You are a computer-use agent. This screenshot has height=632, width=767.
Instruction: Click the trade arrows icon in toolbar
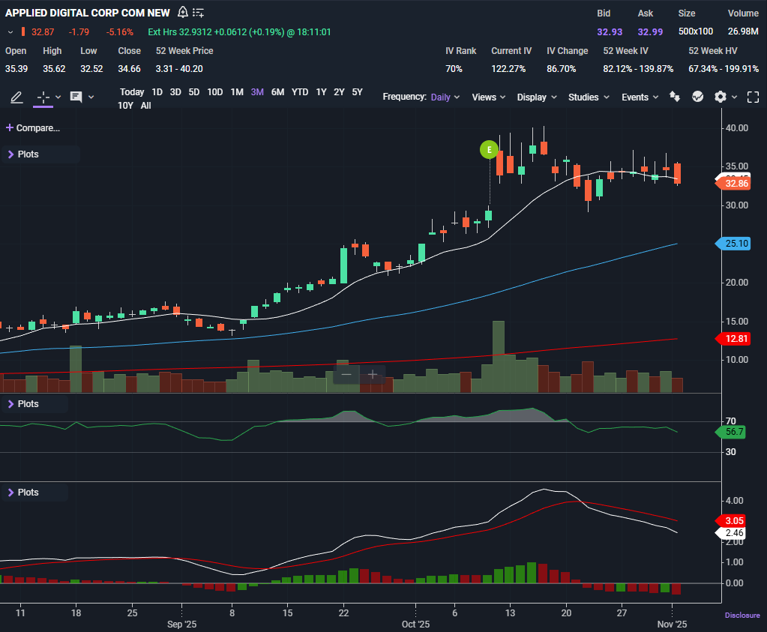pos(675,97)
